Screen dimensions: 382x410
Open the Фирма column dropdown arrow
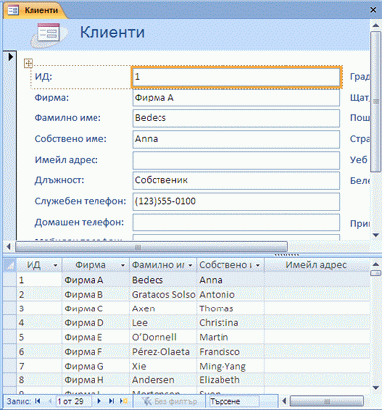tap(123, 265)
